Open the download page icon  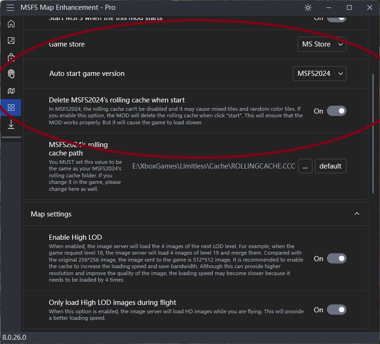[11, 124]
